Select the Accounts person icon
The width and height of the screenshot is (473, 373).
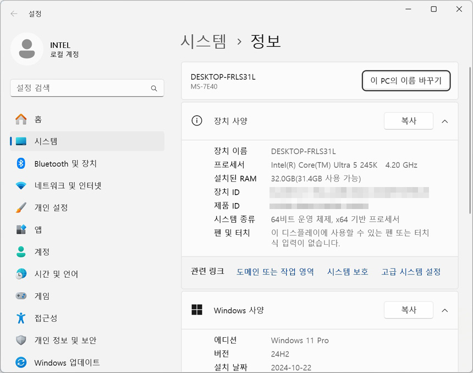pyautogui.click(x=21, y=251)
